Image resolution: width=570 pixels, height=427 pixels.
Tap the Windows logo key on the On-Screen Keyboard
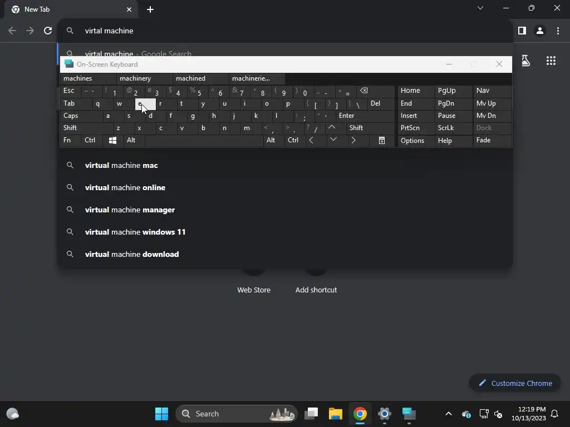coord(112,141)
